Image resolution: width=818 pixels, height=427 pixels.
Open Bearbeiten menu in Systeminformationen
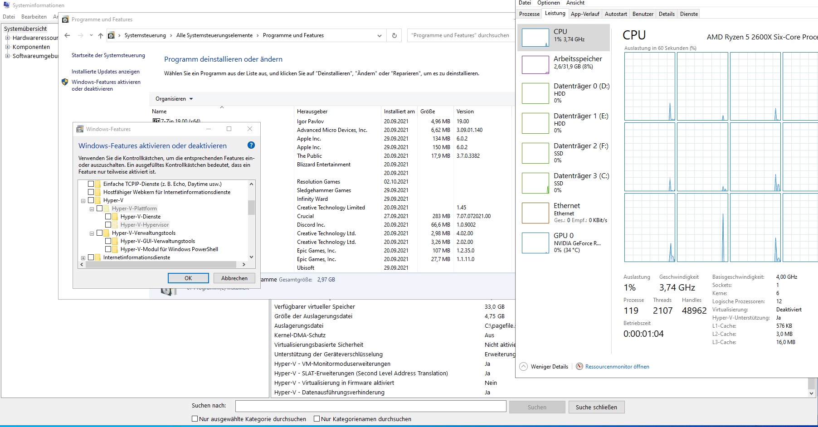[x=34, y=17]
